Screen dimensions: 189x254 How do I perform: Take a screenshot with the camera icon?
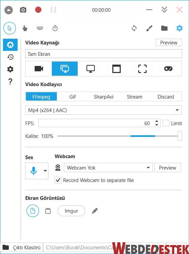tap(23, 10)
